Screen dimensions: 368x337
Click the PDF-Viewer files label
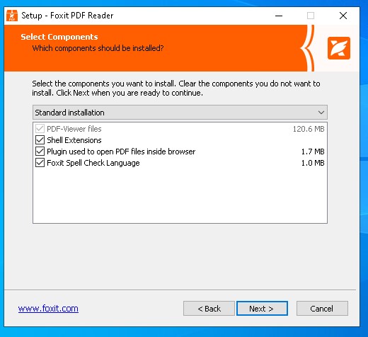(74, 129)
